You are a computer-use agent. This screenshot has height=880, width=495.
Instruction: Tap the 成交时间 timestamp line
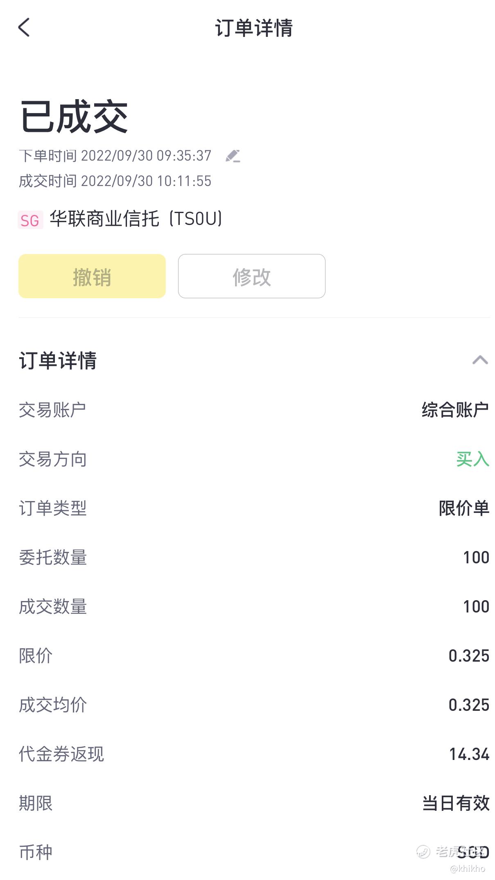point(115,181)
